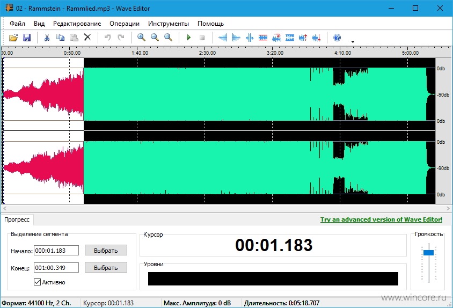This screenshot has width=453, height=308.
Task: Open the Вид menu
Action: coord(39,24)
